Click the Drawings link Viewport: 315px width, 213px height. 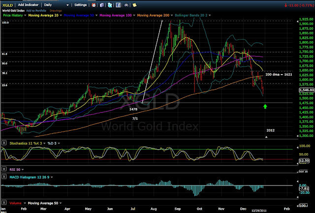[56, 11]
